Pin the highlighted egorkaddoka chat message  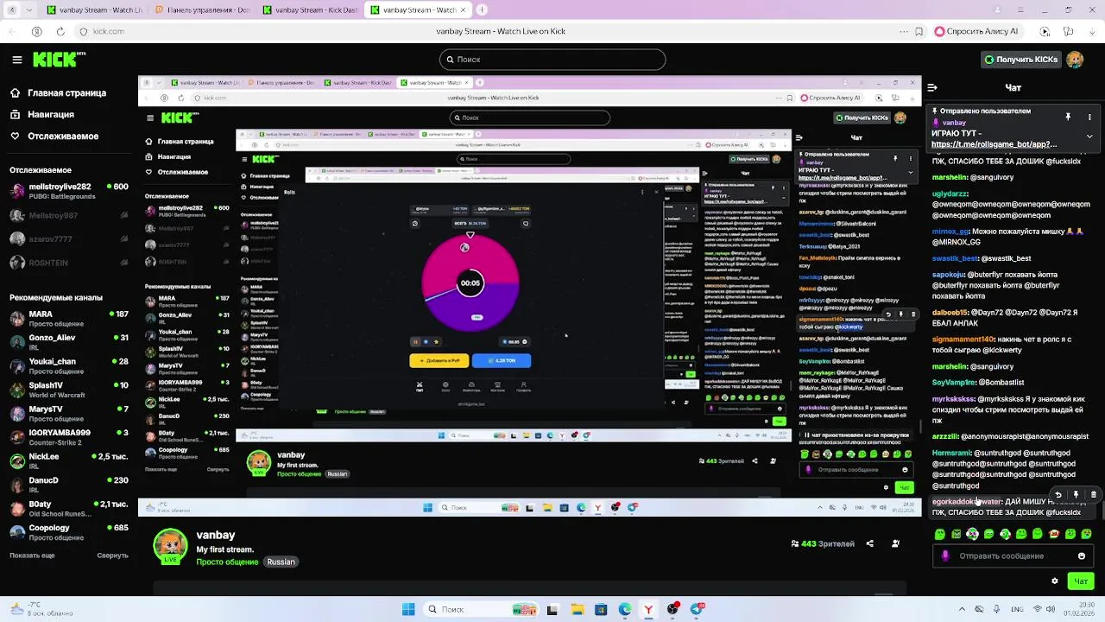pos(1076,495)
